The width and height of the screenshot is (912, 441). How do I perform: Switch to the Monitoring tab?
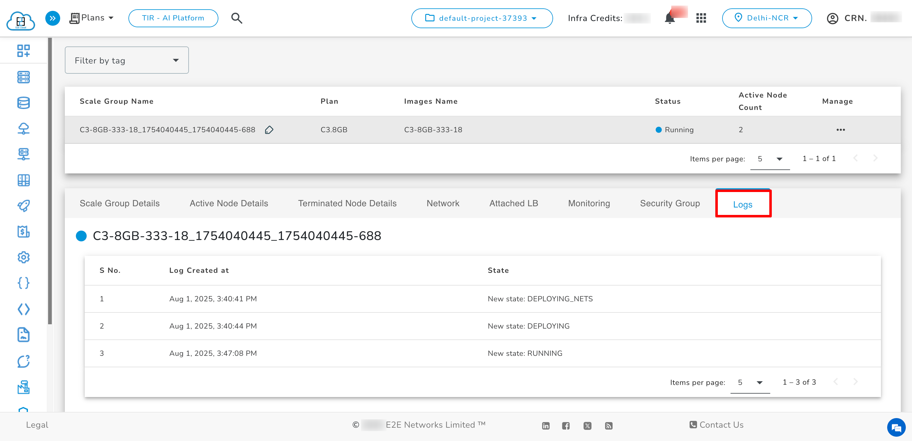click(589, 203)
